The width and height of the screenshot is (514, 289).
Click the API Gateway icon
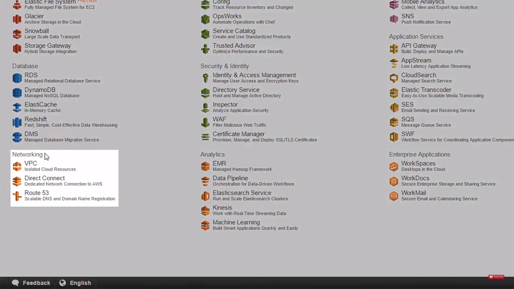(x=394, y=49)
